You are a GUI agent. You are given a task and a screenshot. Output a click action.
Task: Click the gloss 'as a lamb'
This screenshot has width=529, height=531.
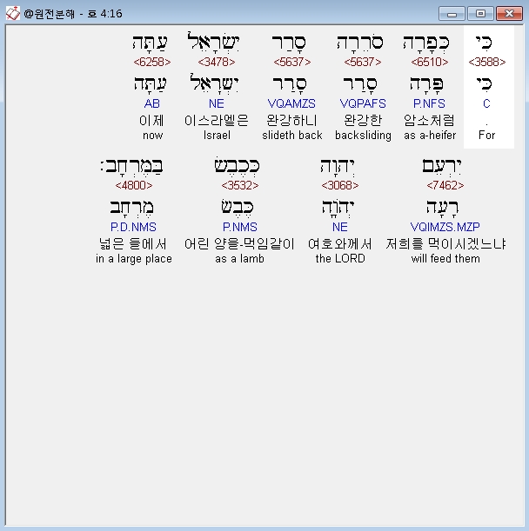[239, 258]
